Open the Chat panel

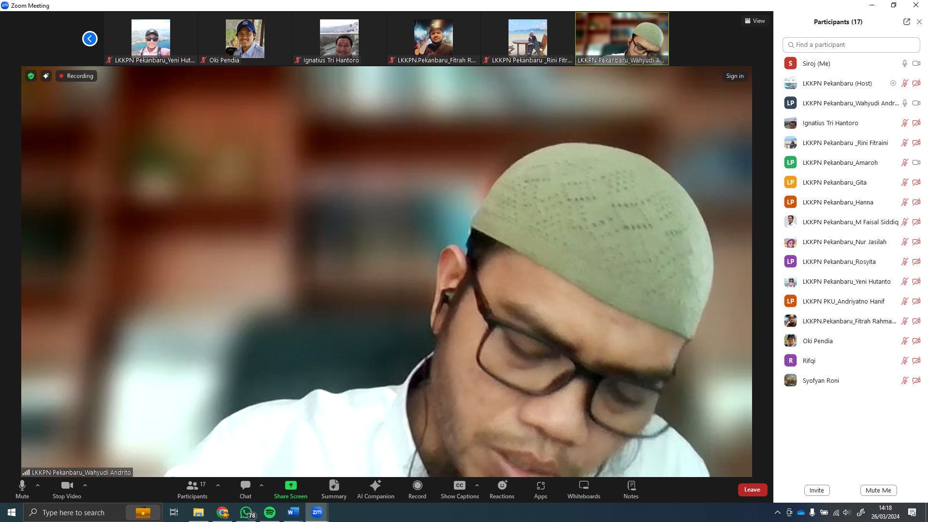click(246, 490)
